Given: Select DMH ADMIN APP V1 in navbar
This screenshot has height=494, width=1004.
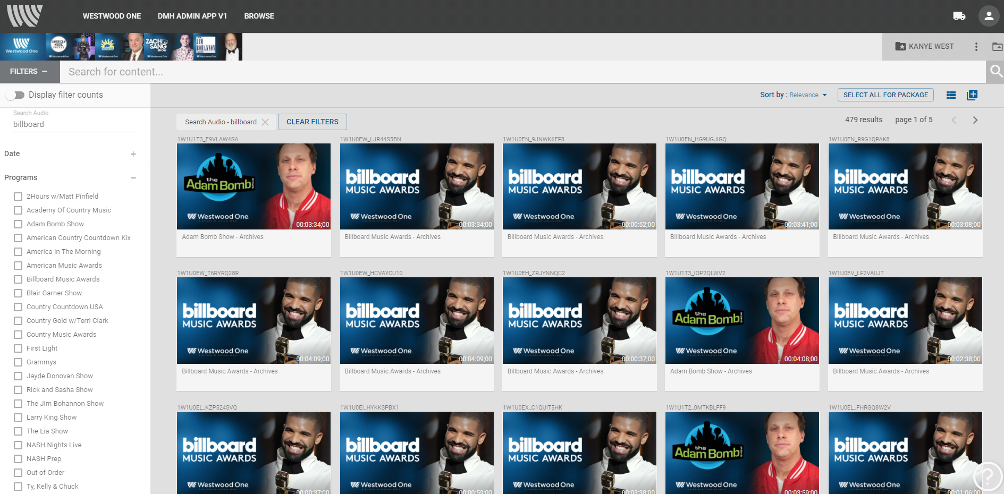Looking at the screenshot, I should click(x=192, y=16).
